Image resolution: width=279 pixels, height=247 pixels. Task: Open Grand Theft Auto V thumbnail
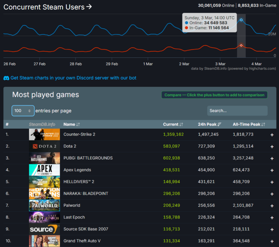45,241
